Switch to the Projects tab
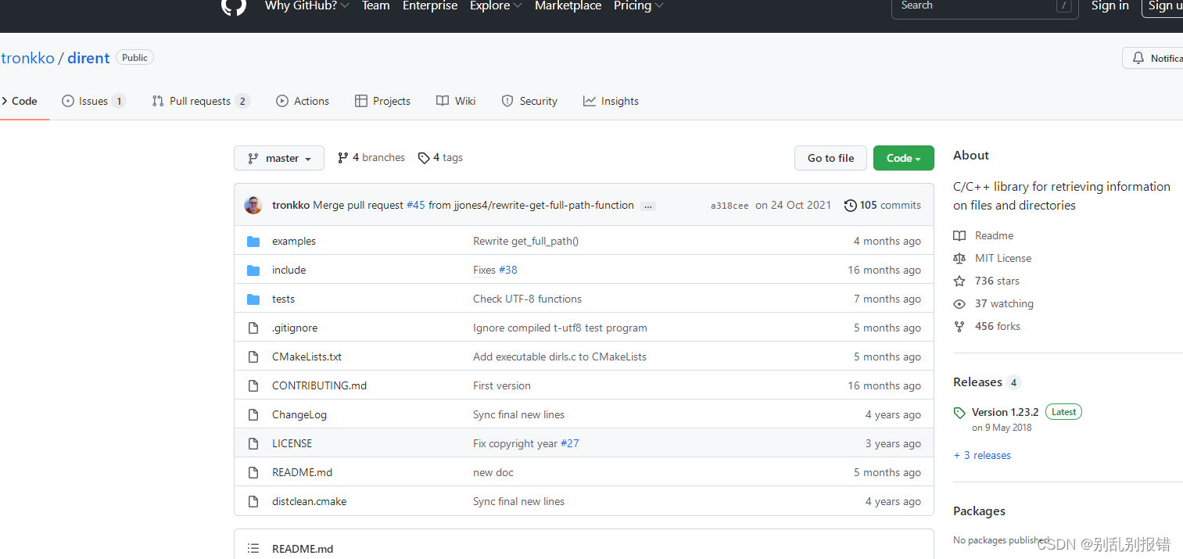Viewport: 1183px width, 559px height. coord(382,101)
